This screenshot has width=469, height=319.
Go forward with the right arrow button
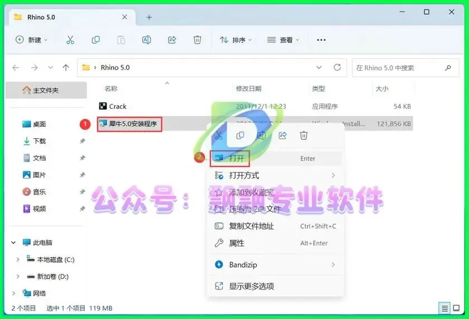(35, 68)
